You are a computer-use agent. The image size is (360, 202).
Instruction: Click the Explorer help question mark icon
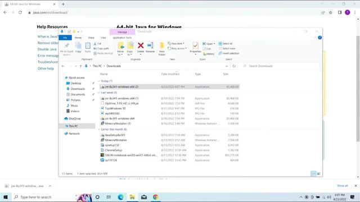(320, 38)
